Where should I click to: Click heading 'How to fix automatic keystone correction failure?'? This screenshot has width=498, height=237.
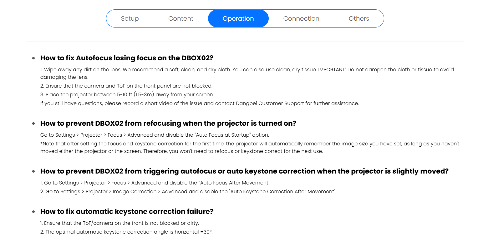(x=127, y=212)
